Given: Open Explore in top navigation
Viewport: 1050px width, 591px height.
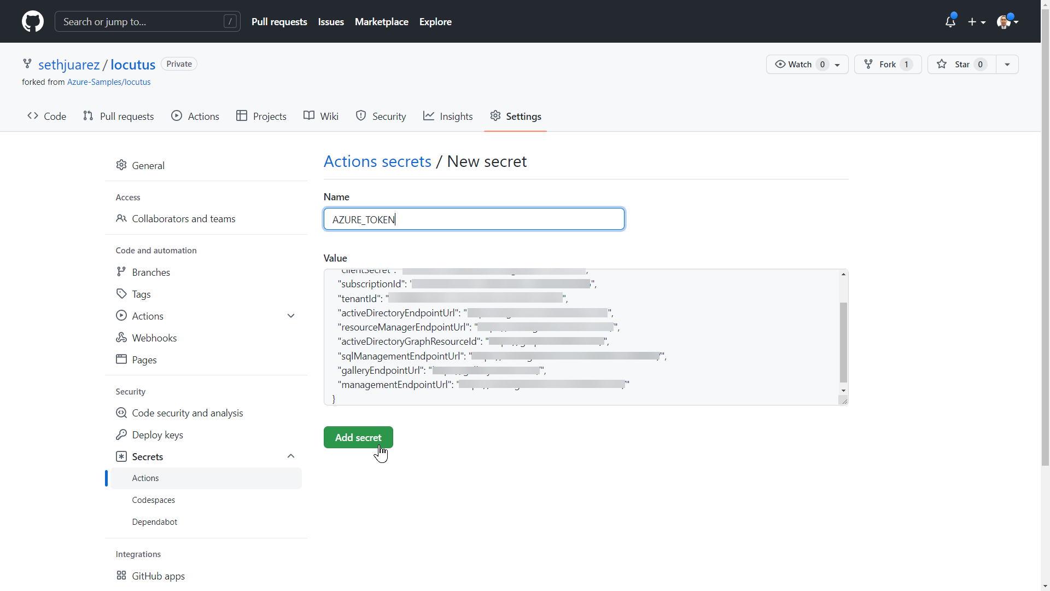Looking at the screenshot, I should pyautogui.click(x=435, y=21).
